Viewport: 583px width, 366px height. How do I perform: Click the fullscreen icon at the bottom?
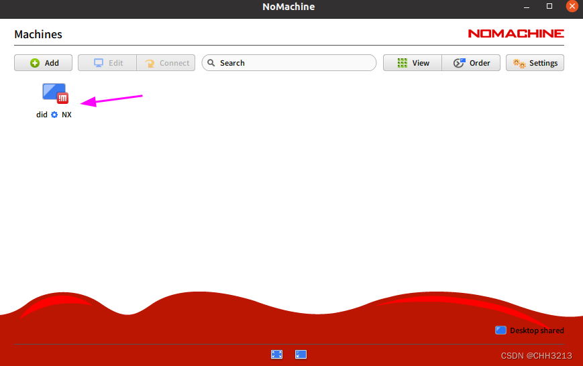pos(276,355)
